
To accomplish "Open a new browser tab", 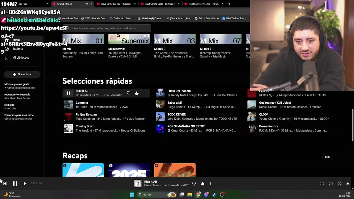I will (229, 4).
